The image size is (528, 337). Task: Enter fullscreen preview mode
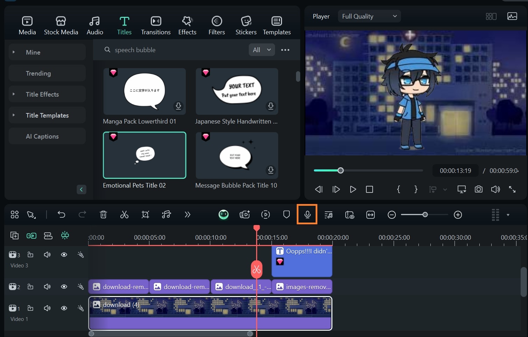pyautogui.click(x=512, y=189)
